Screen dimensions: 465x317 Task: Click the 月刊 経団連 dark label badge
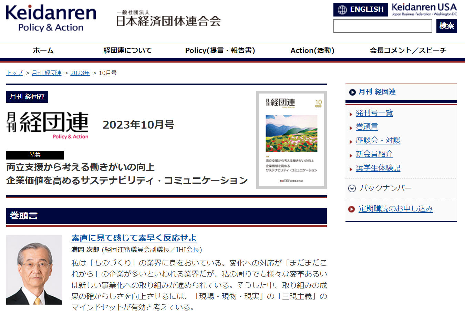point(27,97)
